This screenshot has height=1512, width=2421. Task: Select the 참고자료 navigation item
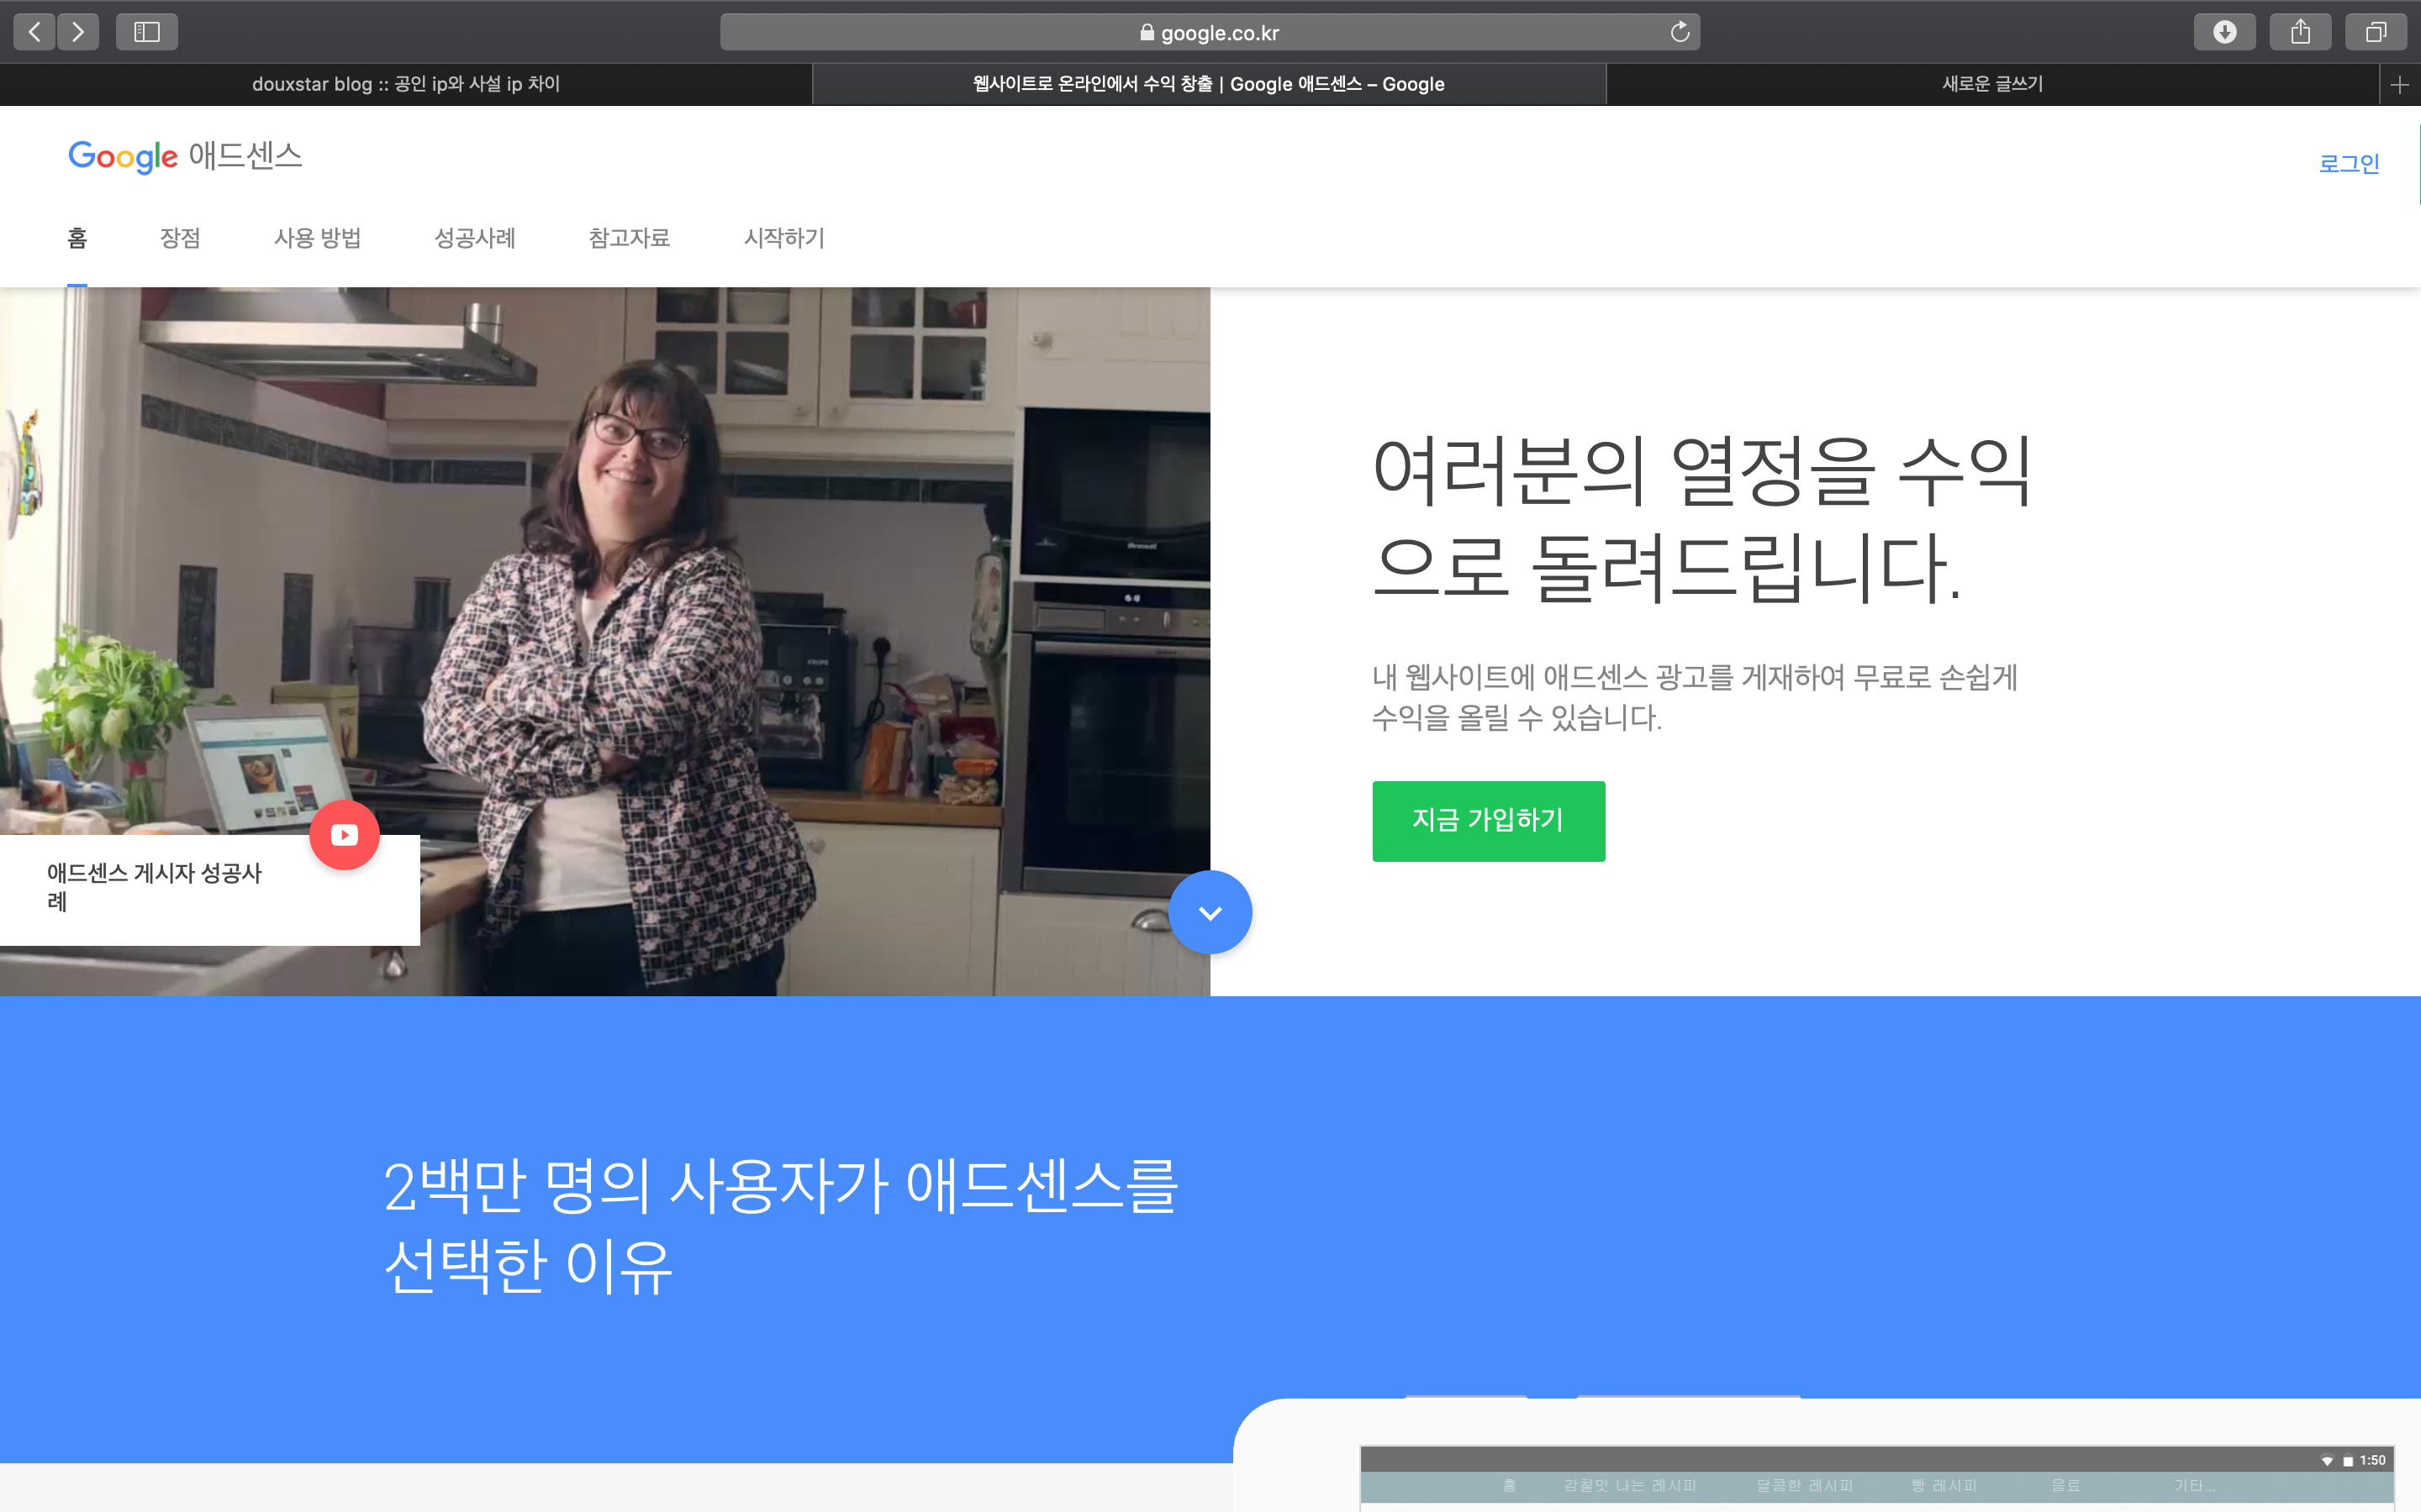(628, 238)
